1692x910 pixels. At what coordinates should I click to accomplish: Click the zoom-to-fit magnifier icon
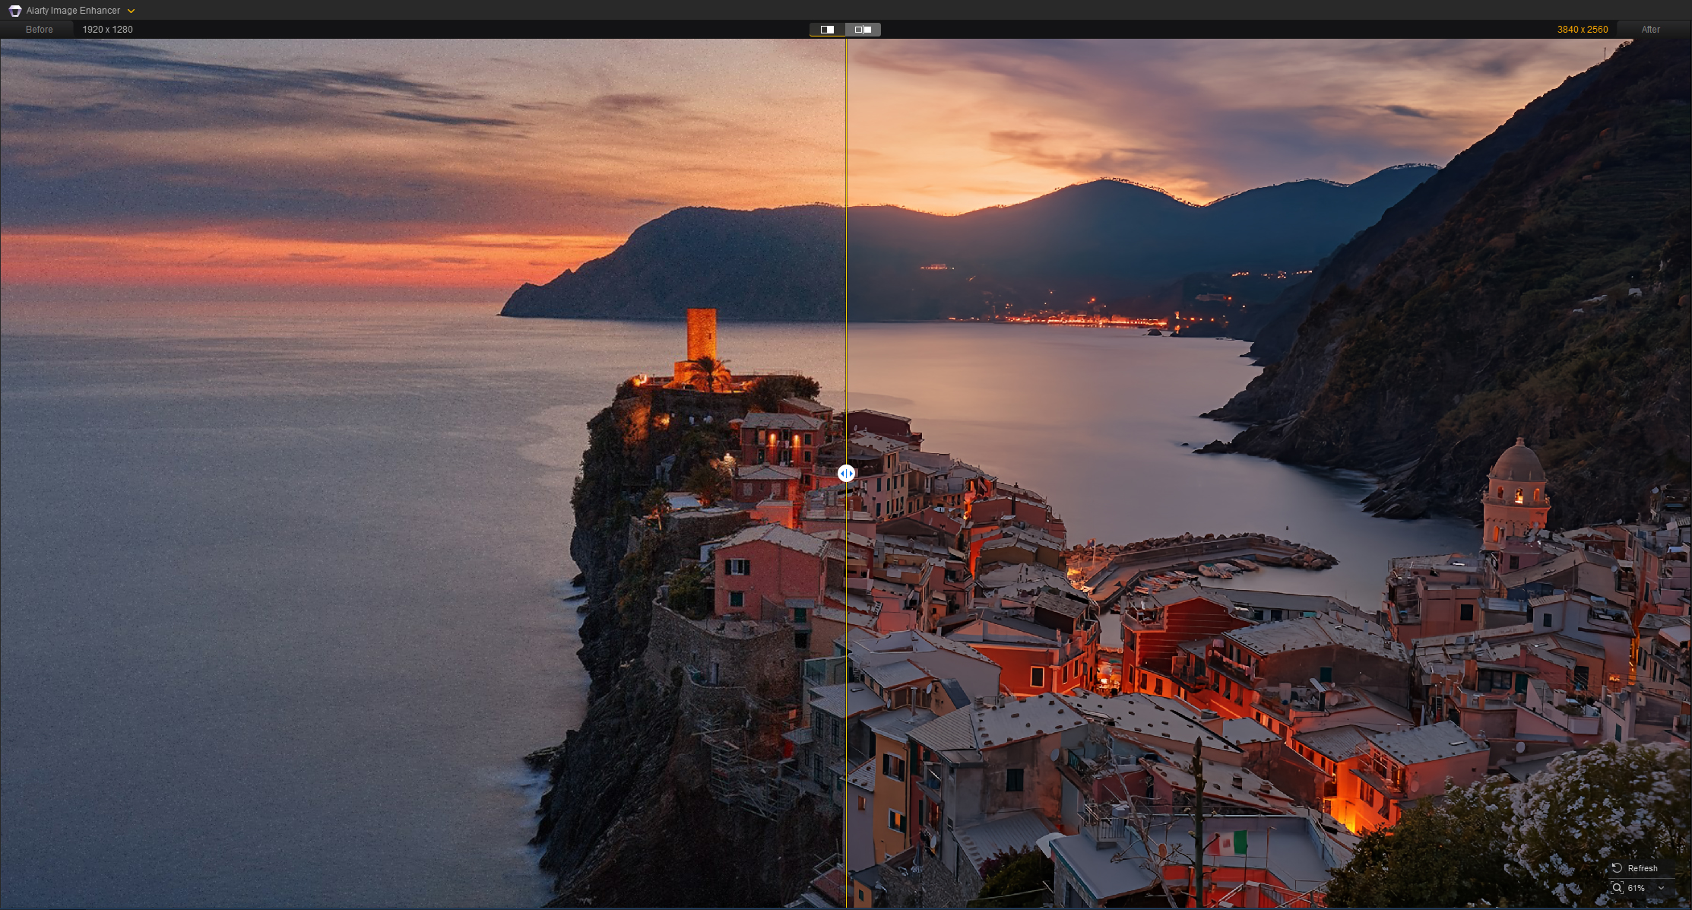[1617, 888]
